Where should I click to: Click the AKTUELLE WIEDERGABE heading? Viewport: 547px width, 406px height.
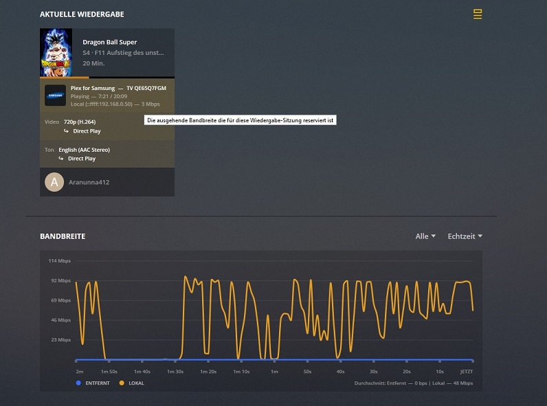click(82, 14)
